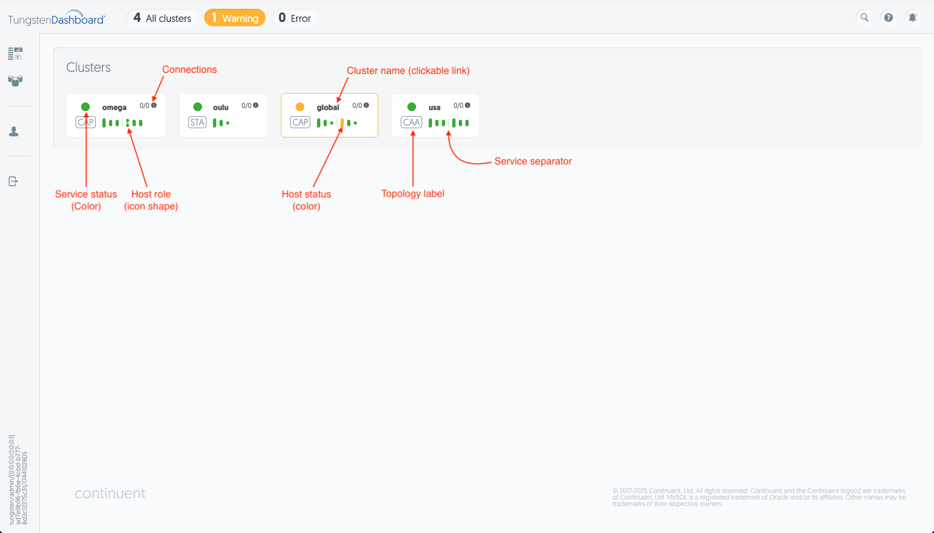Open the omega cluster link
This screenshot has width=934, height=533.
114,107
